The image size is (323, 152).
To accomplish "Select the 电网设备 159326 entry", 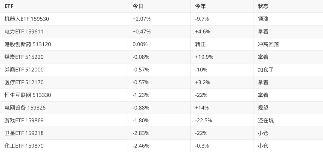I will [25, 108].
